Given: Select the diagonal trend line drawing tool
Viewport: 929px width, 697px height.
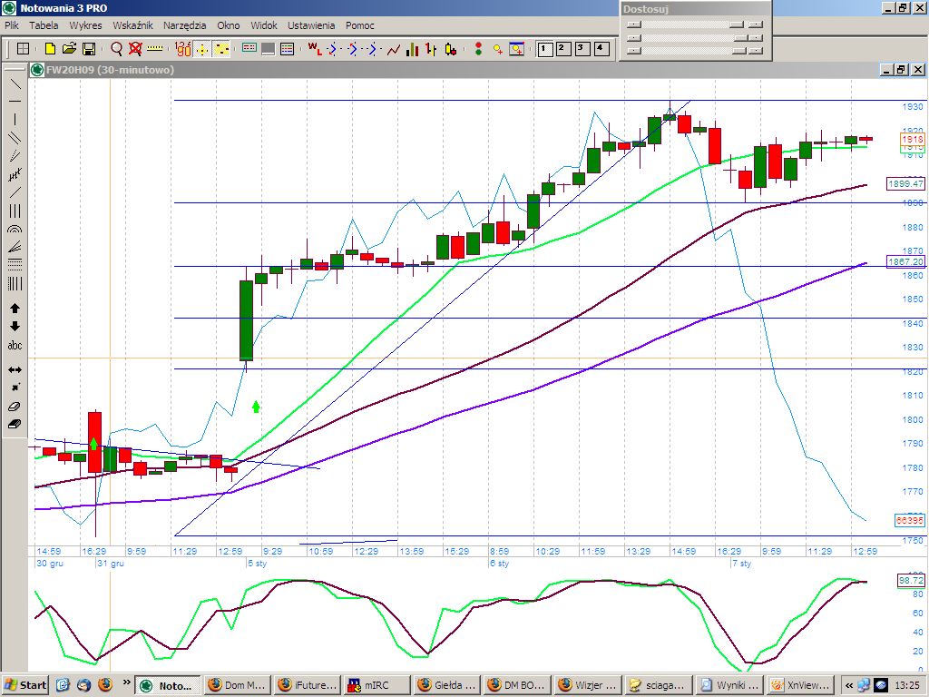Looking at the screenshot, I should point(15,83).
